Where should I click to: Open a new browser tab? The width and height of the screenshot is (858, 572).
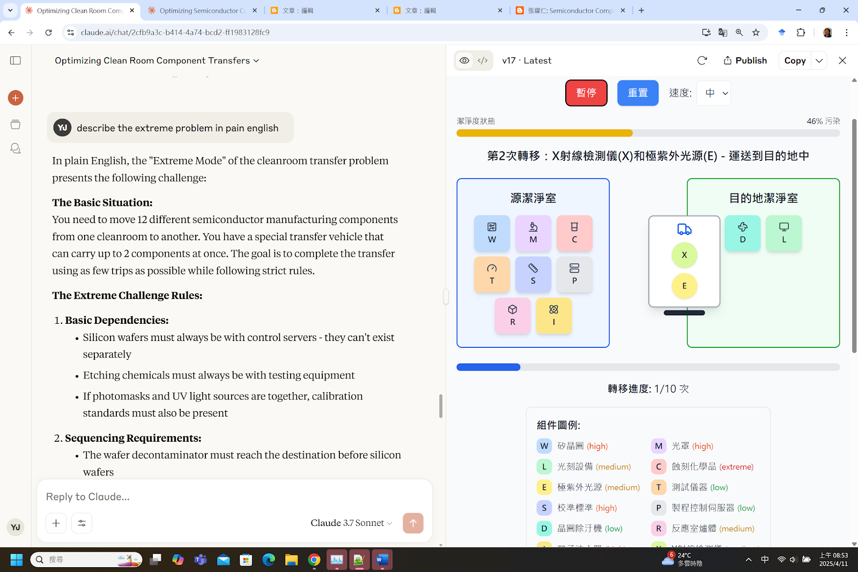pyautogui.click(x=641, y=10)
